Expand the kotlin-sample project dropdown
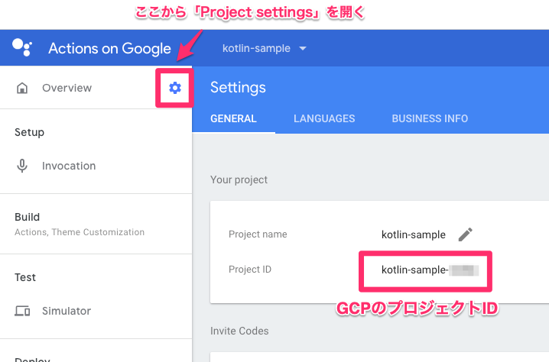The image size is (549, 362). click(x=265, y=48)
